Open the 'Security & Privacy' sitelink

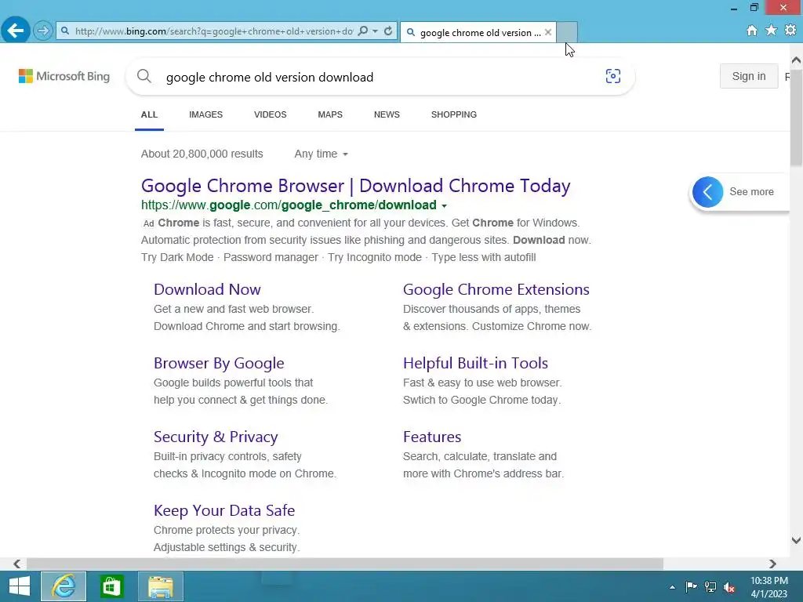pos(216,437)
